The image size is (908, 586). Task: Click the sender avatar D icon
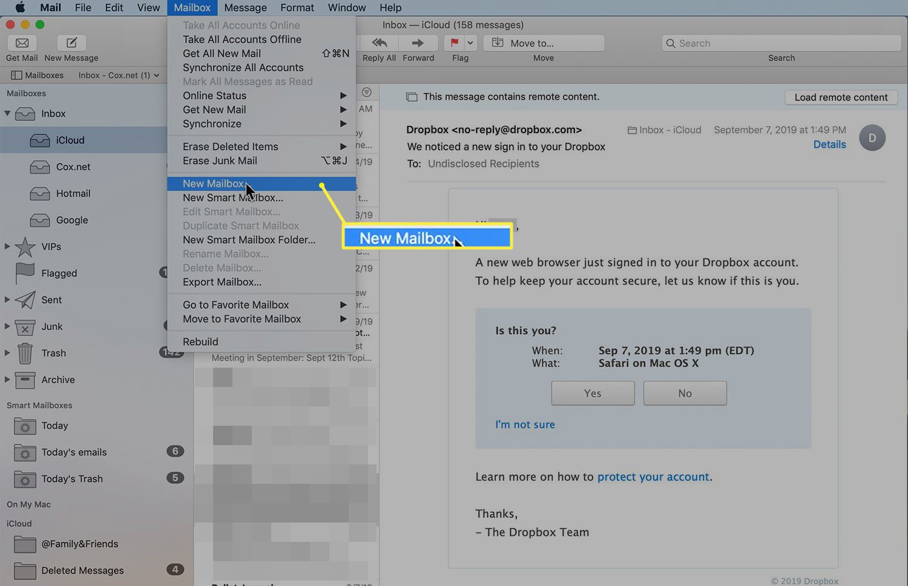click(x=872, y=138)
